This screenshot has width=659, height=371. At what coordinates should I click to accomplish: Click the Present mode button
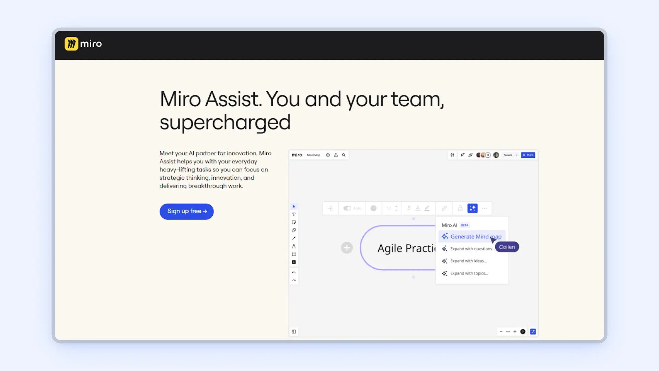pos(508,155)
